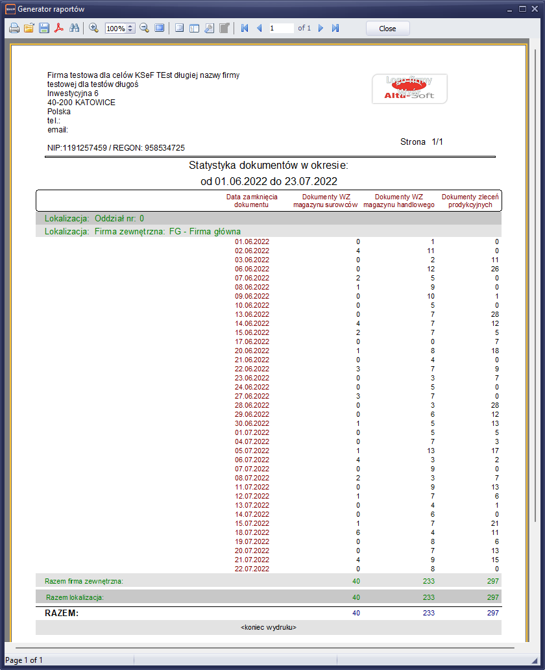This screenshot has width=545, height=670.
Task: Click the Print report icon
Action: (x=14, y=29)
